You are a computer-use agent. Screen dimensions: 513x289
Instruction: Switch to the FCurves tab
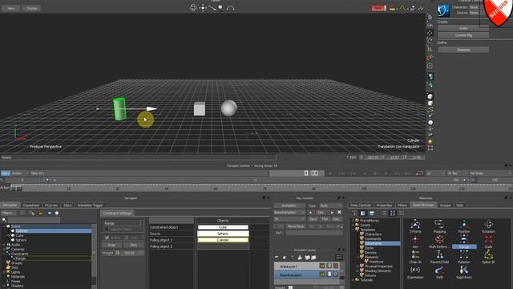click(x=51, y=206)
